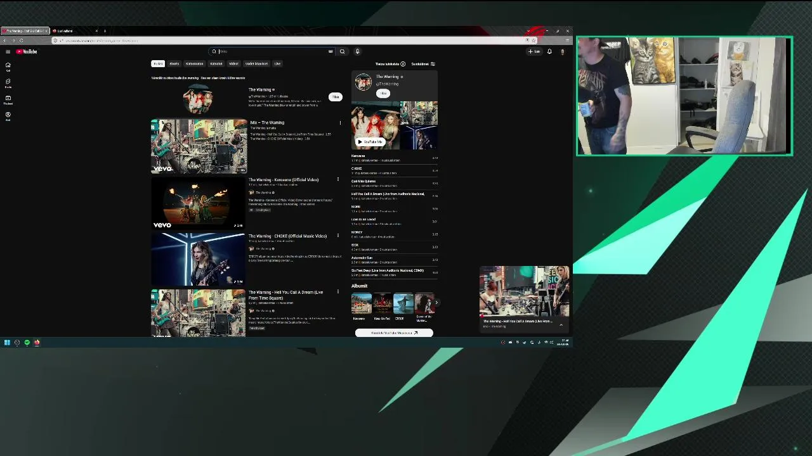Open options menu for CHOKE video
This screenshot has height=456, width=812.
click(x=337, y=236)
